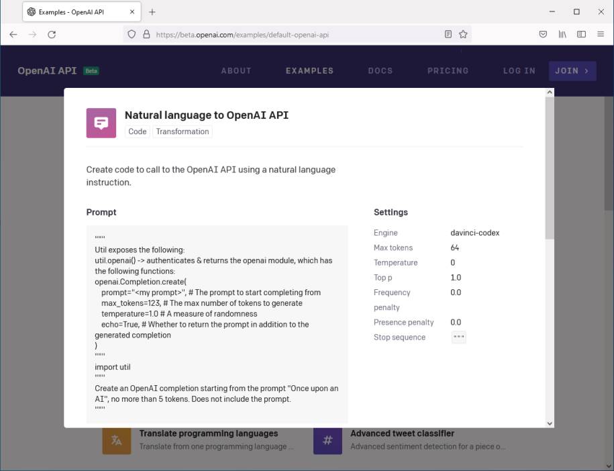Click the pink chat example icon
The width and height of the screenshot is (614, 471).
[101, 123]
